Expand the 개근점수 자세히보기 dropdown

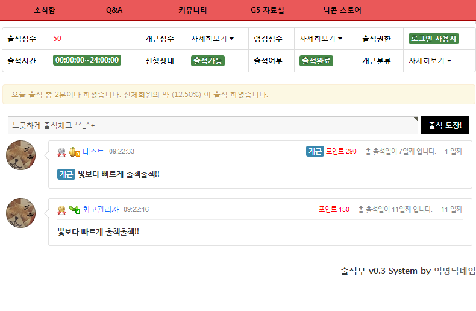click(x=213, y=39)
